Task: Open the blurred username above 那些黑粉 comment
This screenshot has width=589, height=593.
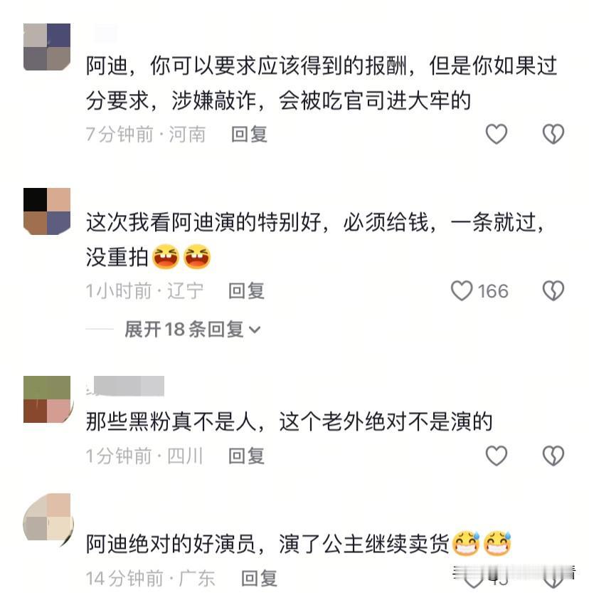Action: (125, 386)
